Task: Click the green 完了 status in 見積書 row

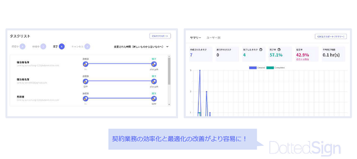Action: [154, 93]
